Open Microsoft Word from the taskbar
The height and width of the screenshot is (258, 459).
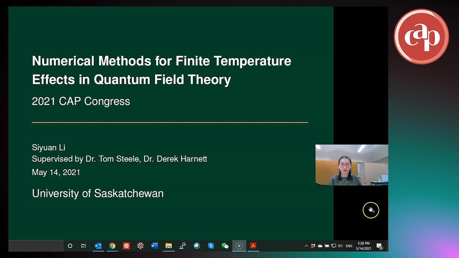click(154, 246)
